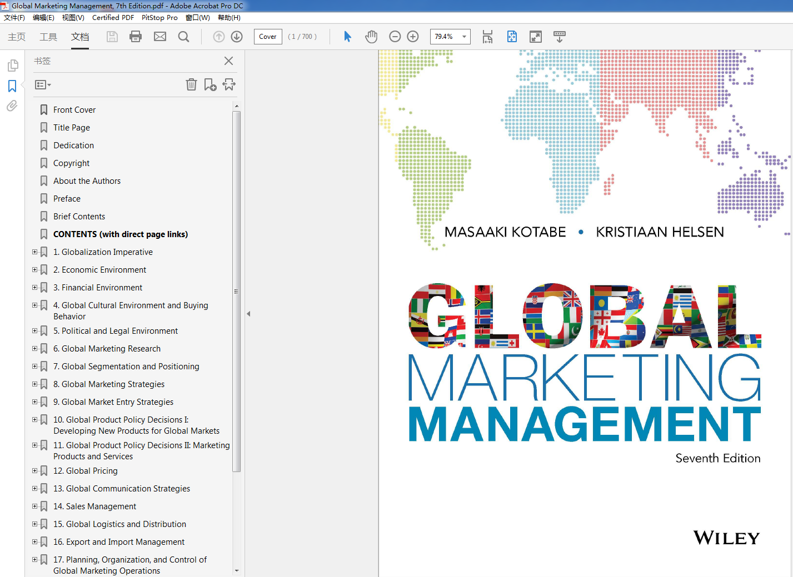Image resolution: width=793 pixels, height=577 pixels.
Task: Open the 窗口(W) menu
Action: (198, 18)
